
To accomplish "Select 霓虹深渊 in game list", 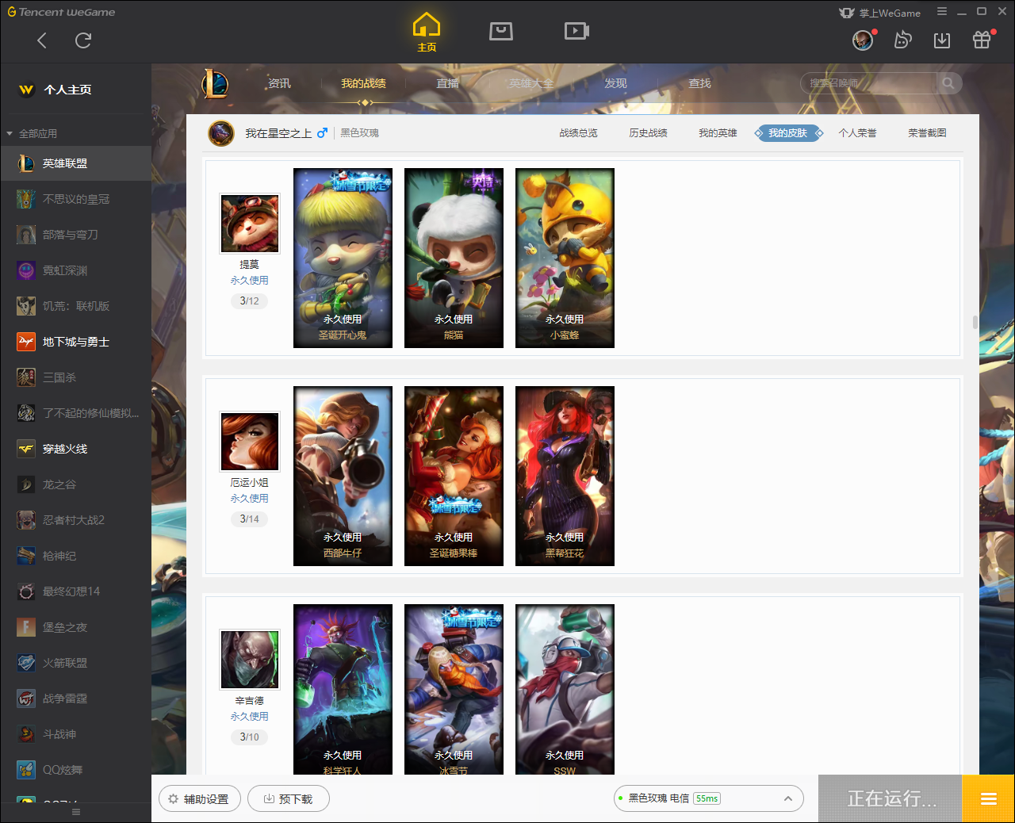I will pos(75,270).
